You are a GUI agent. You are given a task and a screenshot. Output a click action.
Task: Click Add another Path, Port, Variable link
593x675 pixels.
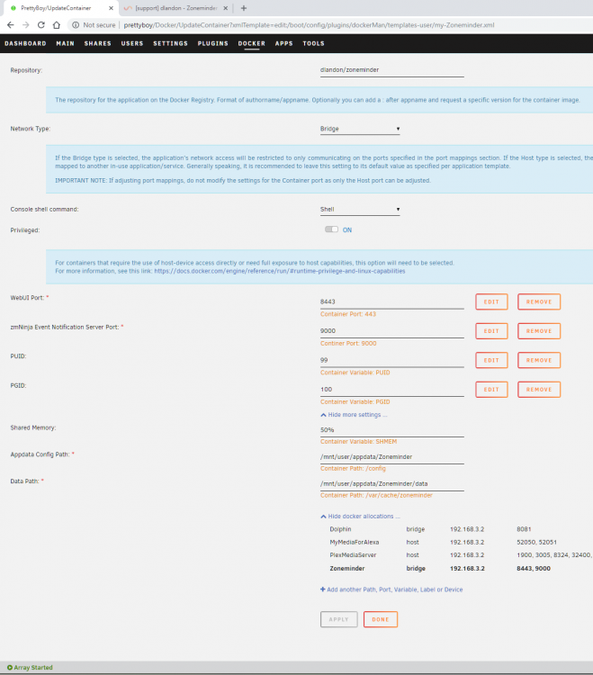click(391, 589)
